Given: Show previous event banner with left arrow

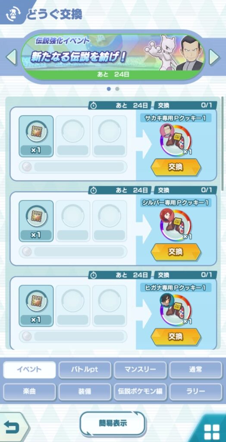Looking at the screenshot, I should (x=12, y=57).
